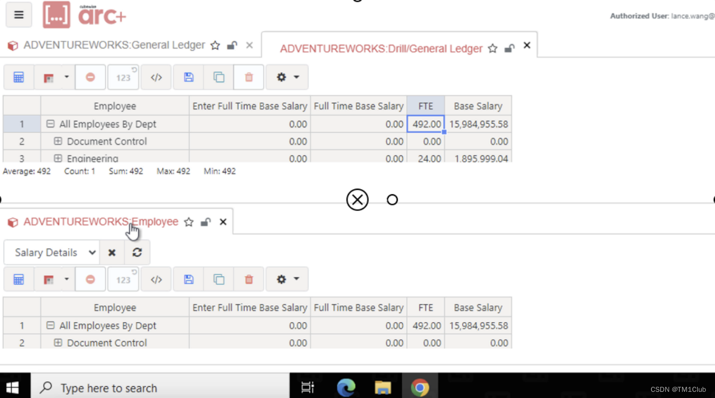Click red minus suppress icon in Employee panel
Viewport: 715px width, 398px height.
pyautogui.click(x=90, y=279)
